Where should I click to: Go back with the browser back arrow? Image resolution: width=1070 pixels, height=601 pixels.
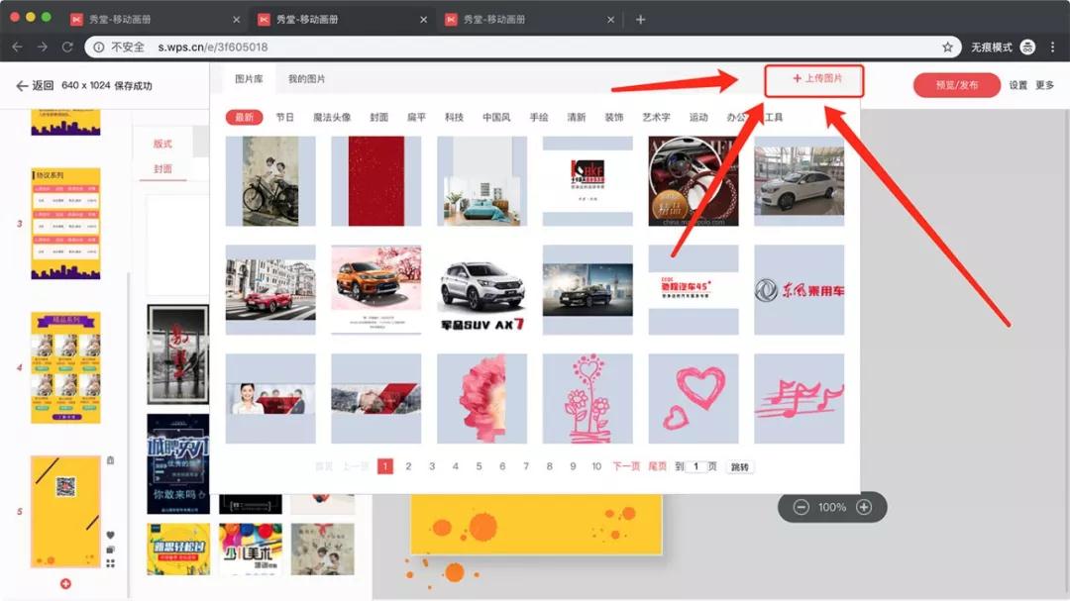pos(18,48)
